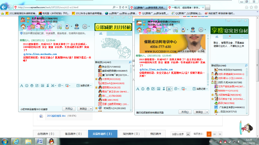Open the microphone voice icon in left chat
This screenshot has height=145, width=259.
click(x=50, y=27)
